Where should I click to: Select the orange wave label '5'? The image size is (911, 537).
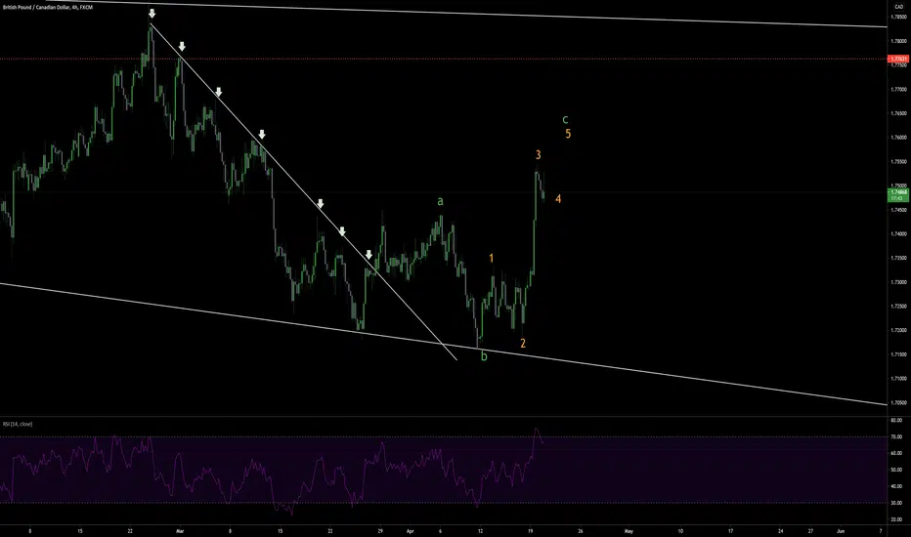click(568, 134)
